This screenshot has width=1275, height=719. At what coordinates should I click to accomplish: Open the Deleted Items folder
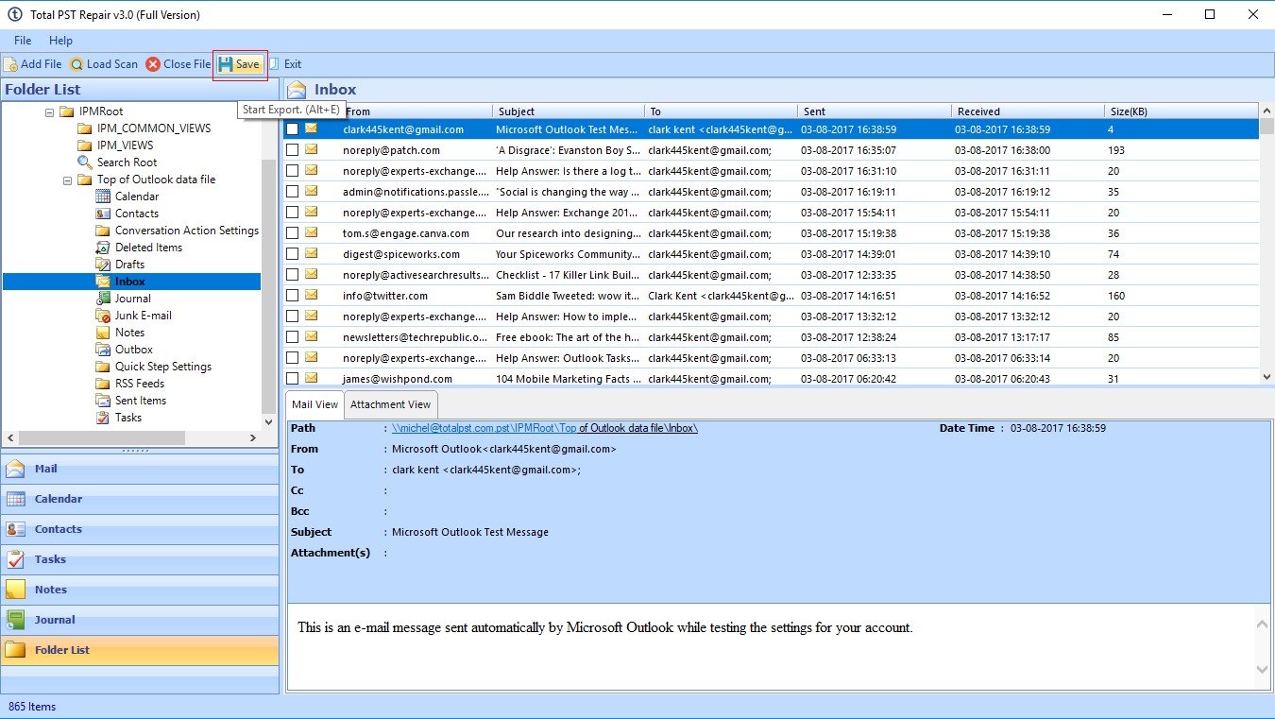pyautogui.click(x=148, y=248)
